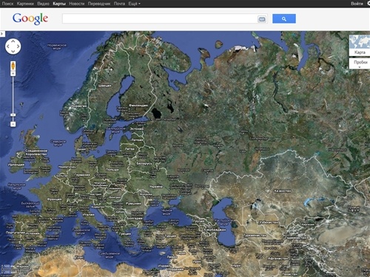Click the on-screen keyboard icon in search box
The height and width of the screenshot is (277, 370).
pyautogui.click(x=262, y=19)
